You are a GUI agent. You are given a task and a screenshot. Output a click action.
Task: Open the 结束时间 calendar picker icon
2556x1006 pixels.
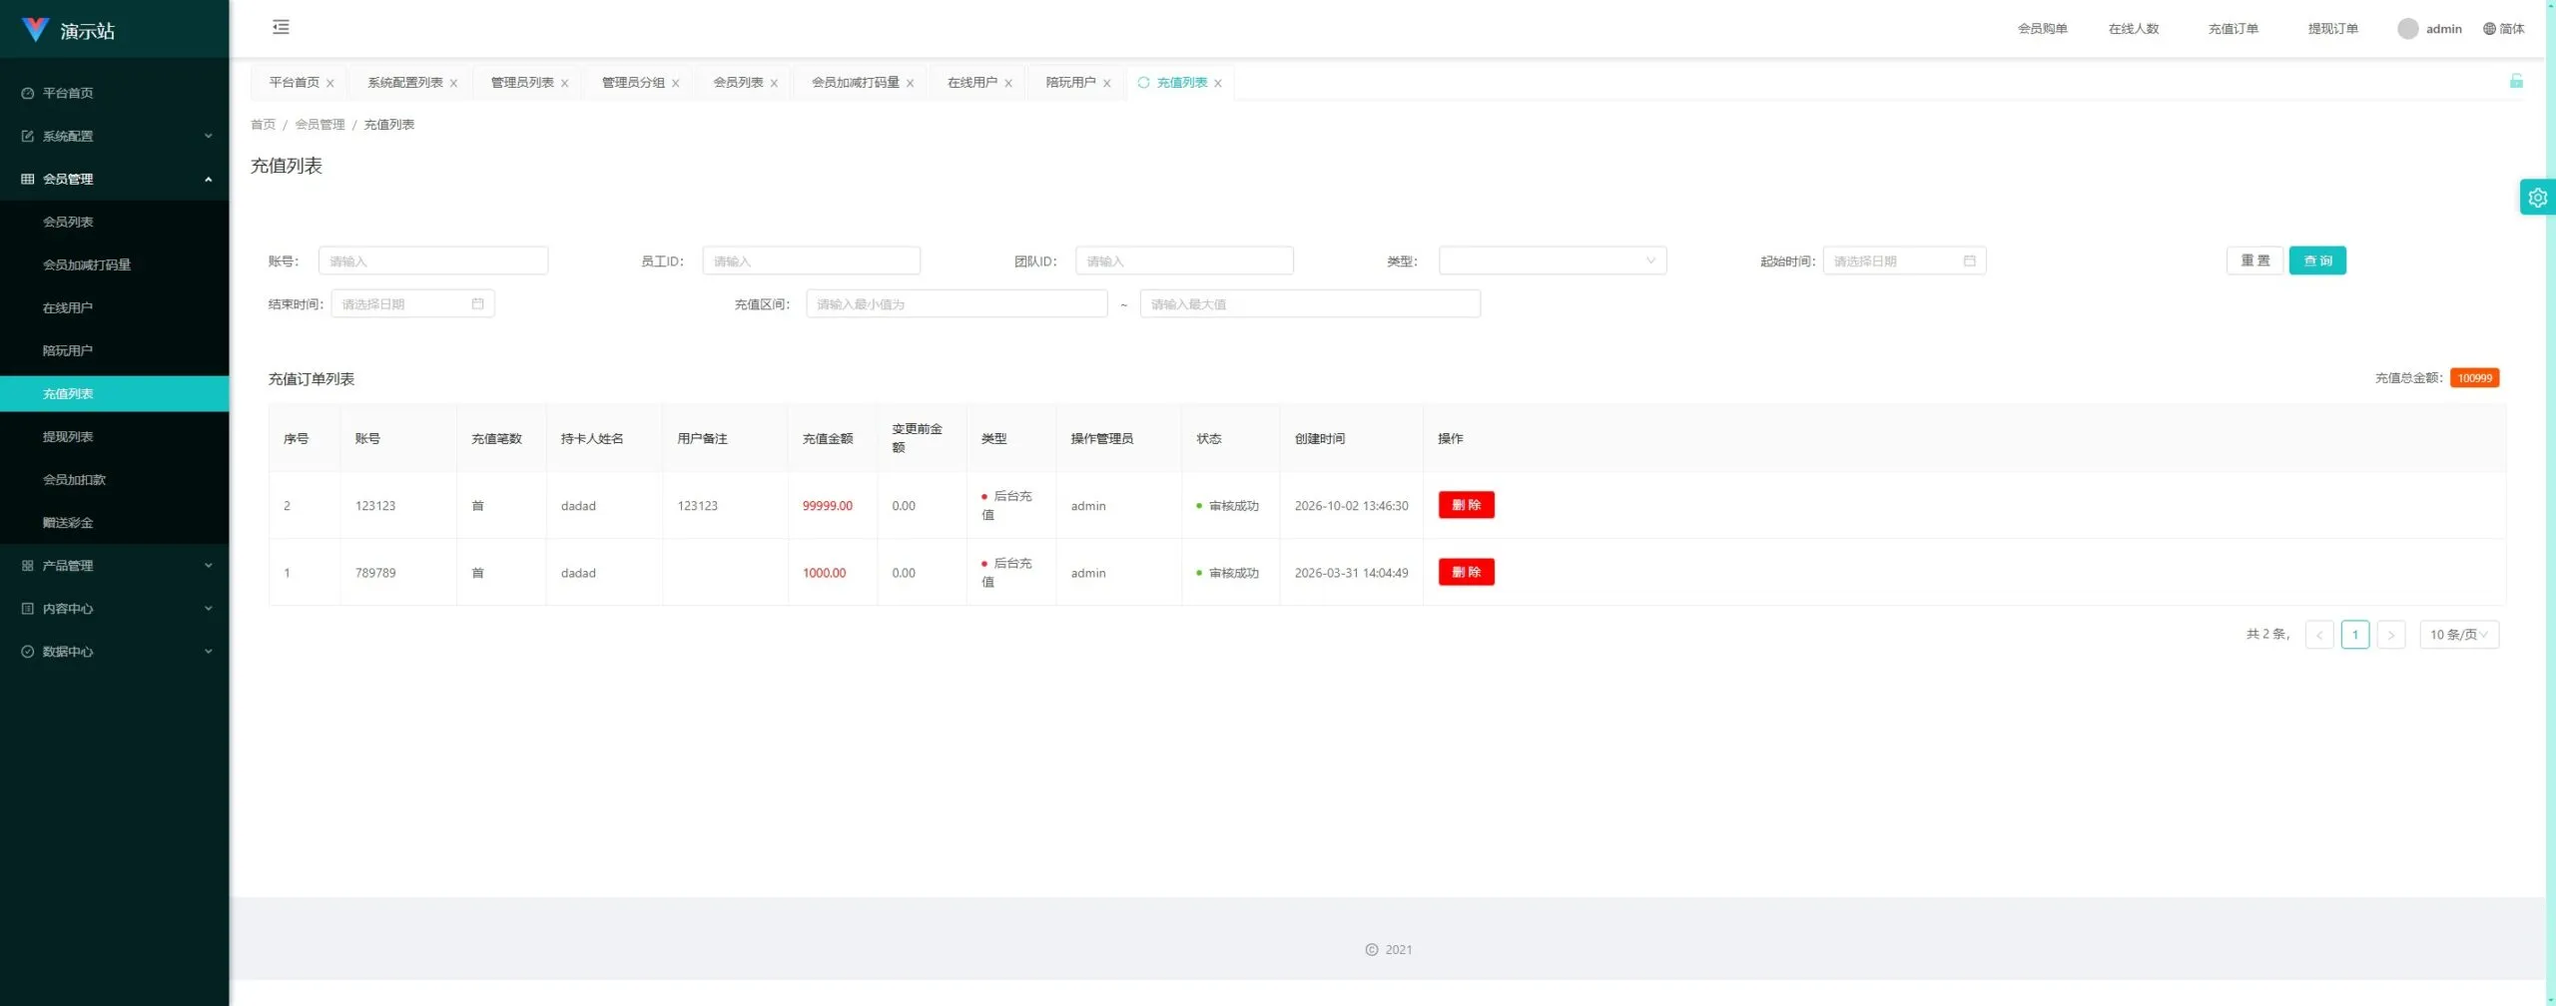tap(477, 304)
